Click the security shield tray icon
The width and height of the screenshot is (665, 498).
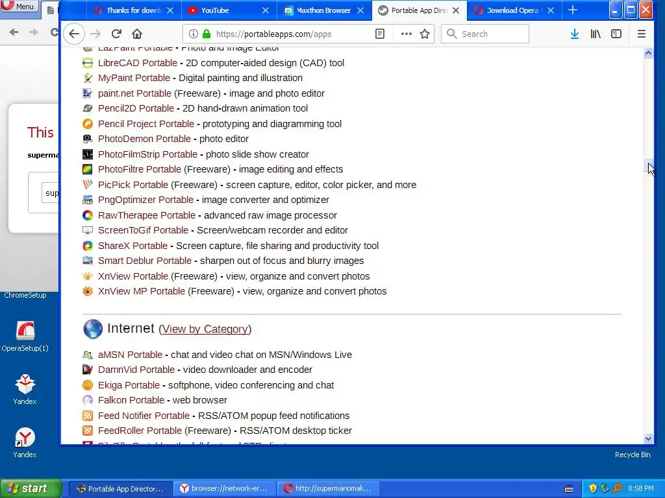(x=593, y=489)
